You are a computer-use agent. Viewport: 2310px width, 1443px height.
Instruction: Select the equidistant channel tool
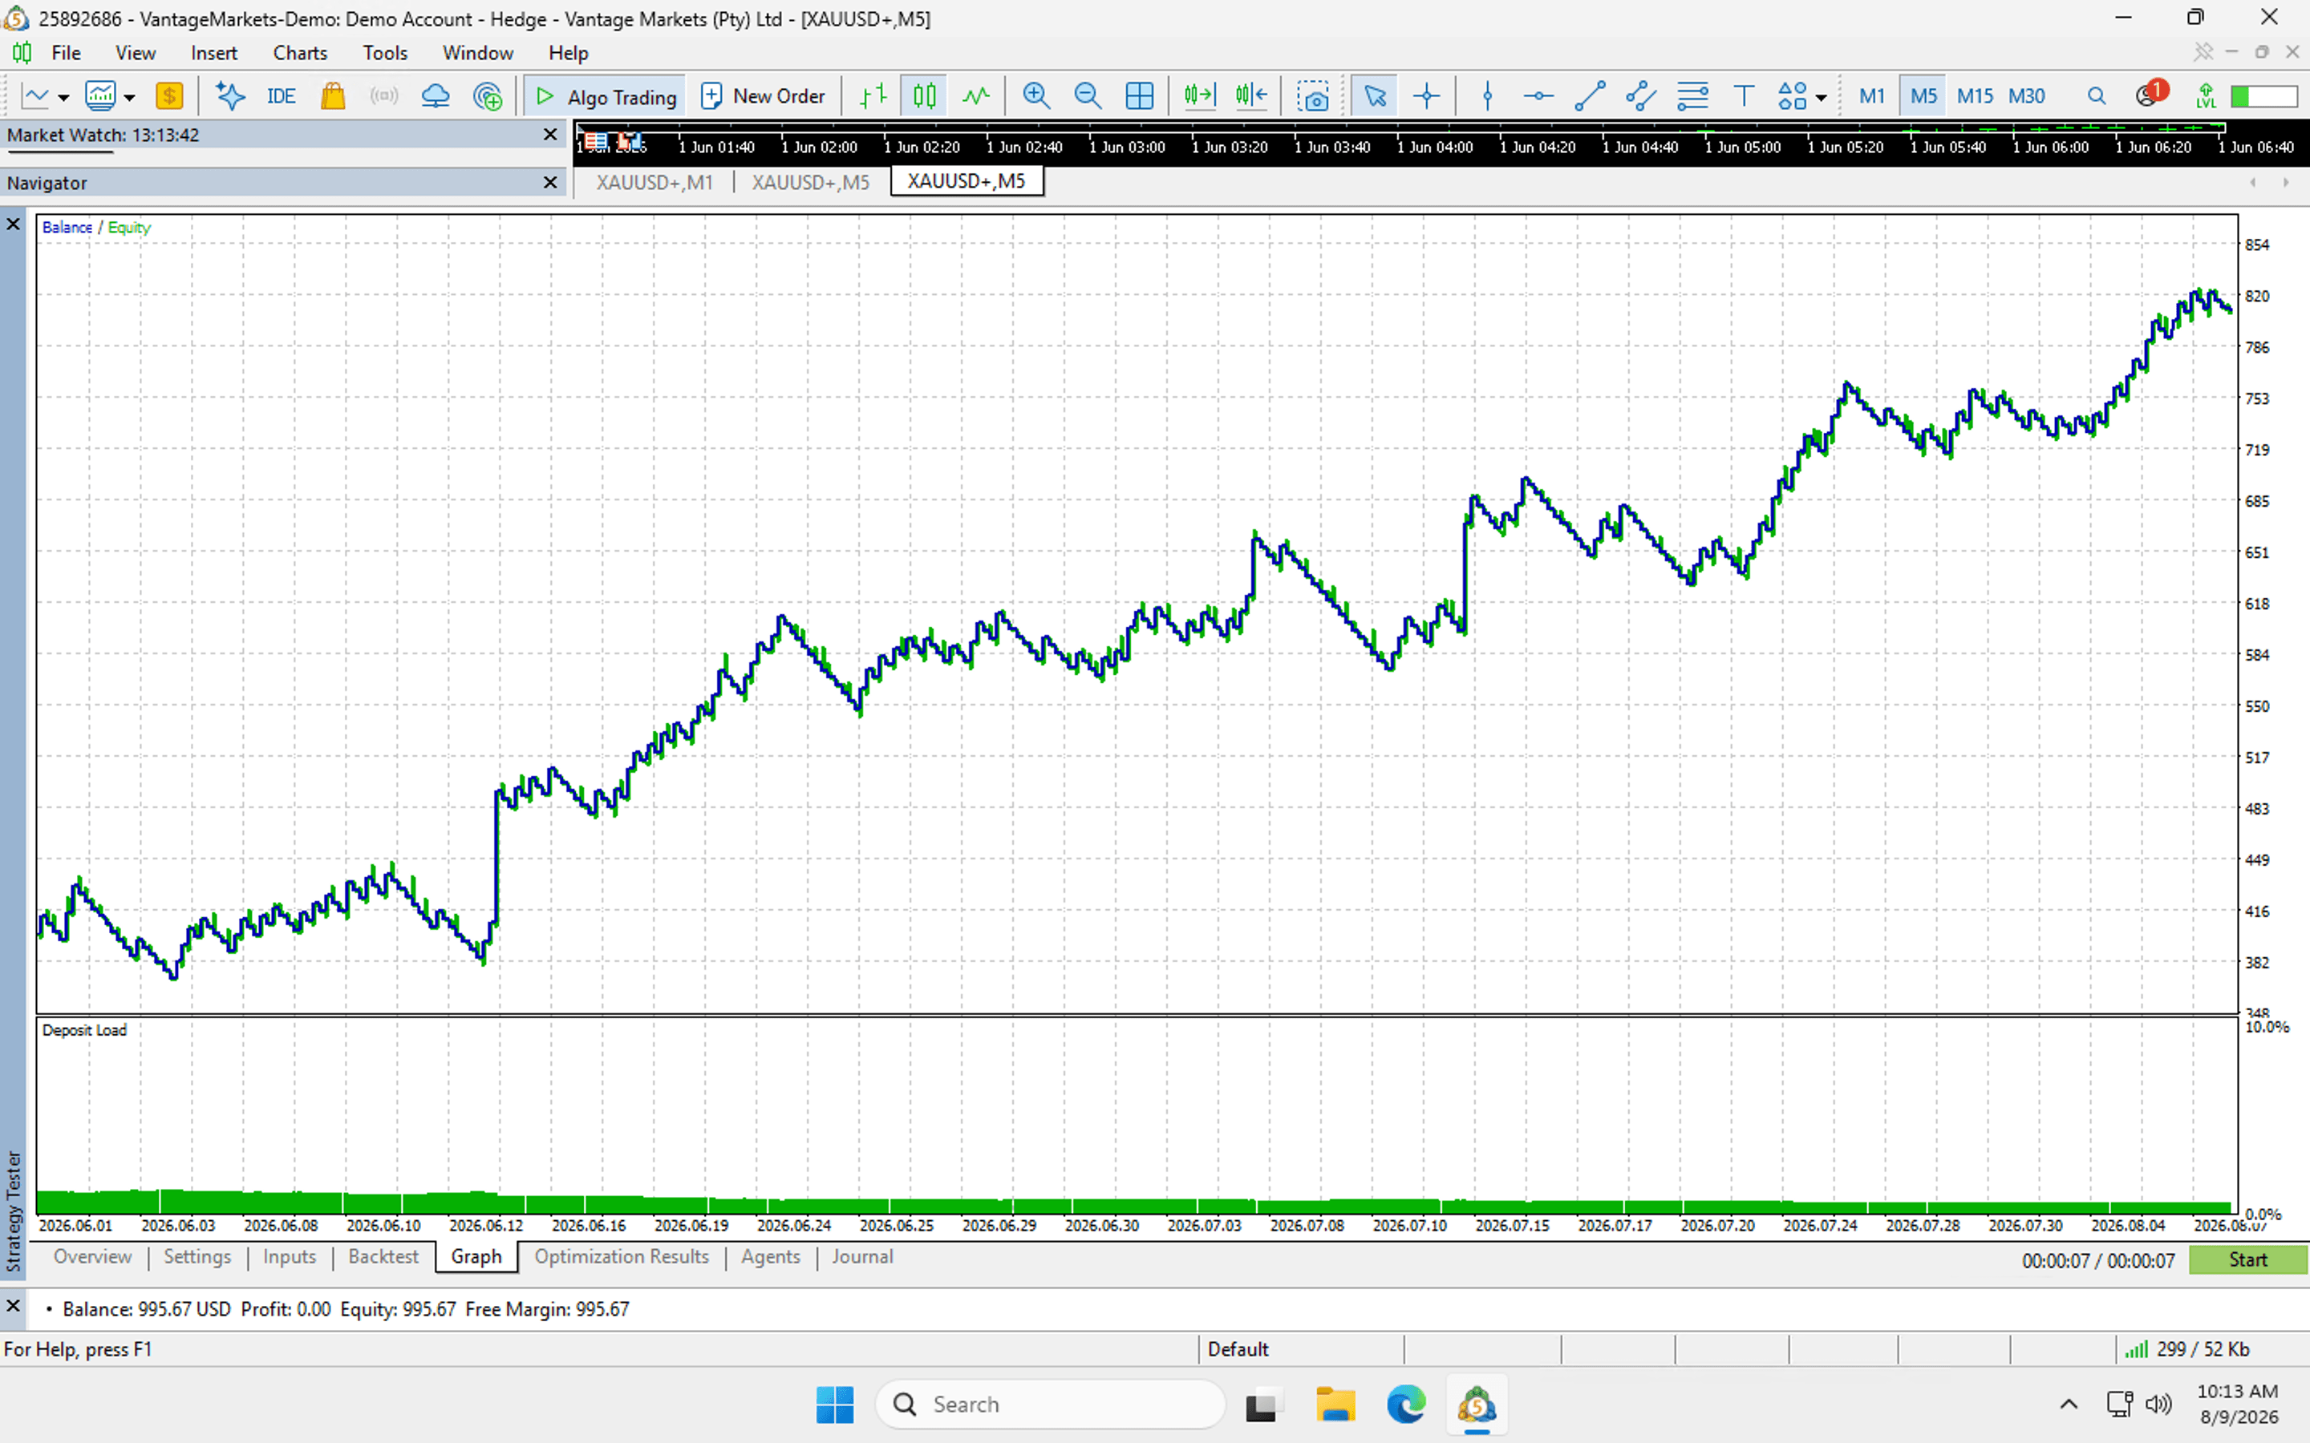(1641, 96)
